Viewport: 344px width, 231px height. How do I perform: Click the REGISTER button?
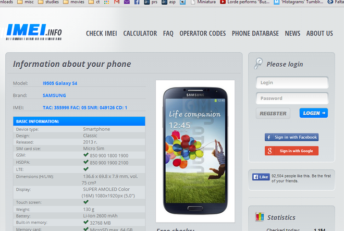[273, 113]
